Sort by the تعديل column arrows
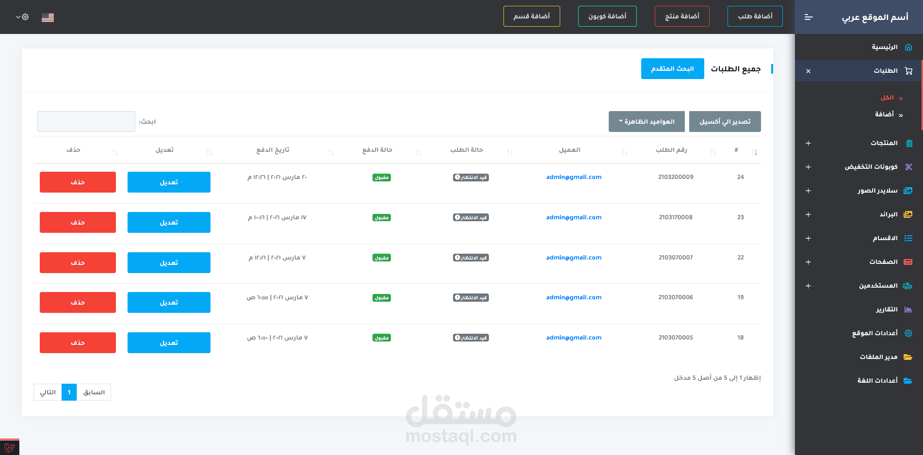This screenshot has width=923, height=455. (x=210, y=152)
